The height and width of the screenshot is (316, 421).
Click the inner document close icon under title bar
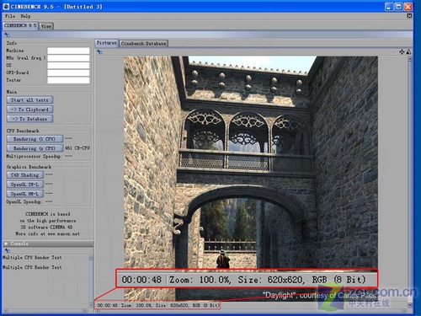409,16
